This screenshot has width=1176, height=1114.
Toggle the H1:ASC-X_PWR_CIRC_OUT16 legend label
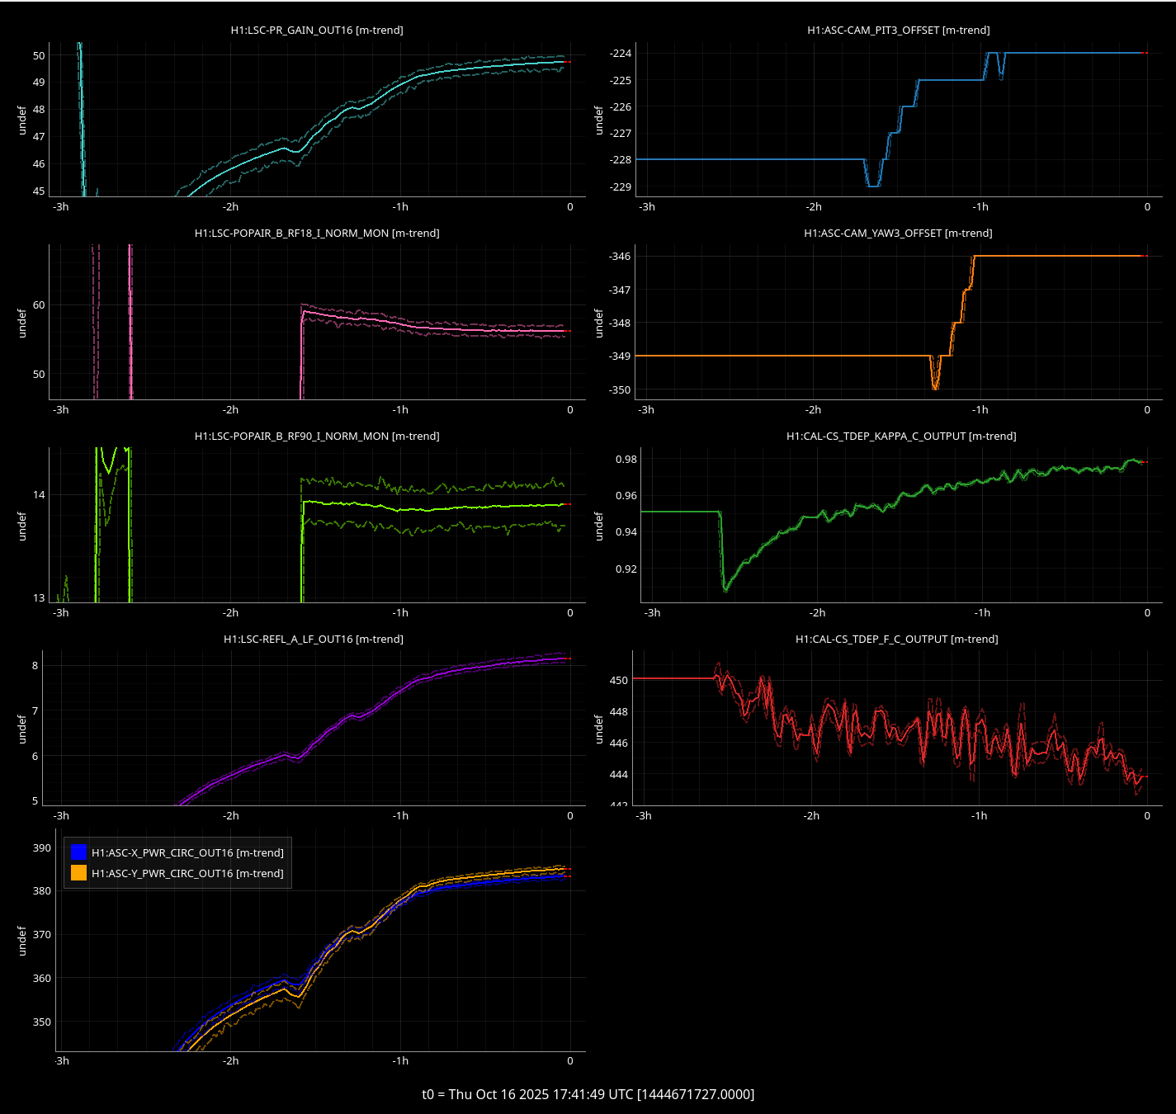point(187,852)
